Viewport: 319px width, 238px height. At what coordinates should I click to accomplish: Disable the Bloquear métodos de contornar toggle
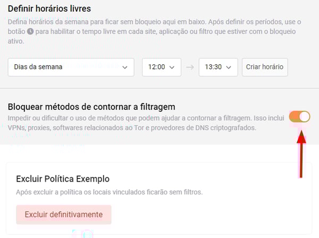pos(299,117)
